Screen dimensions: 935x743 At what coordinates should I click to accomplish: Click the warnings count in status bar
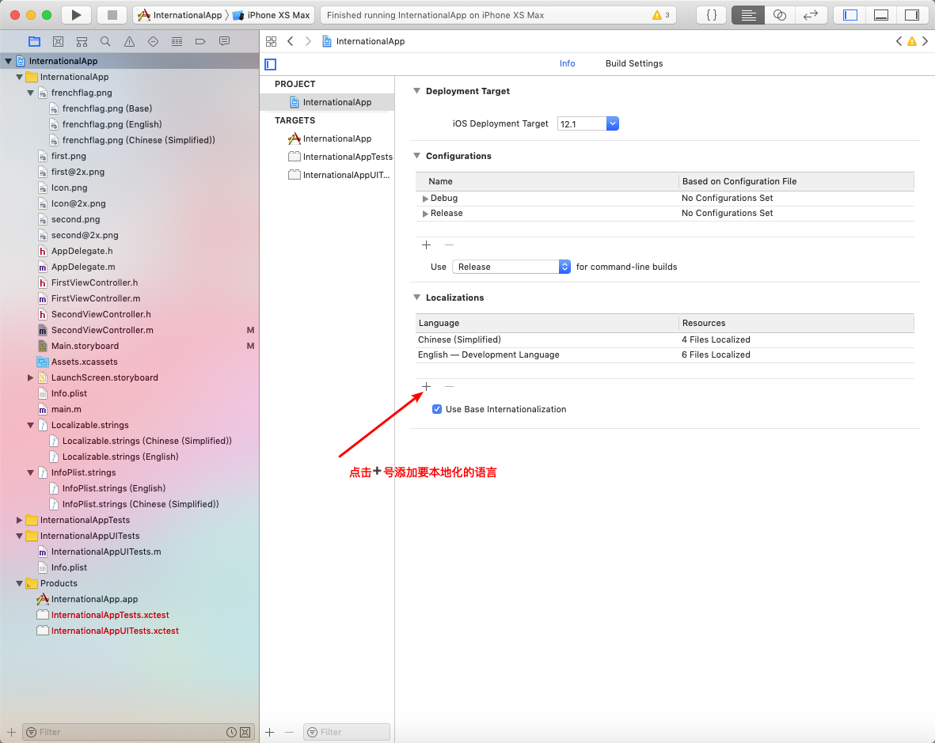coord(661,15)
